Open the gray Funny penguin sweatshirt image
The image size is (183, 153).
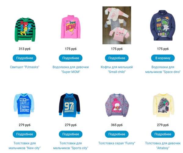[x=117, y=105]
